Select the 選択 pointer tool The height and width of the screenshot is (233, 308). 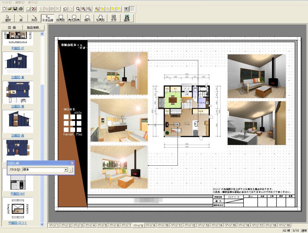point(8,18)
